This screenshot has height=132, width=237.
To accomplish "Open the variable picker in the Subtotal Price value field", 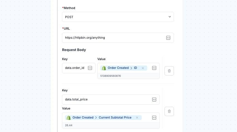I will [x=154, y=118].
